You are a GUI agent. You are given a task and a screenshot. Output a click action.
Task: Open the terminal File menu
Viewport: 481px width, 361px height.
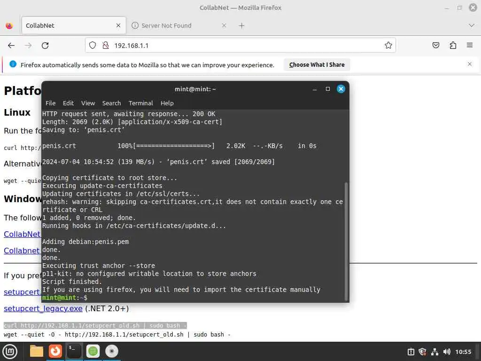(x=50, y=103)
